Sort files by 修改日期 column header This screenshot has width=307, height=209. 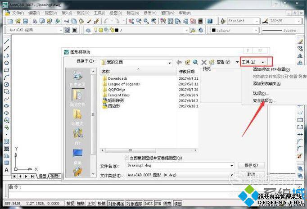pyautogui.click(x=188, y=72)
